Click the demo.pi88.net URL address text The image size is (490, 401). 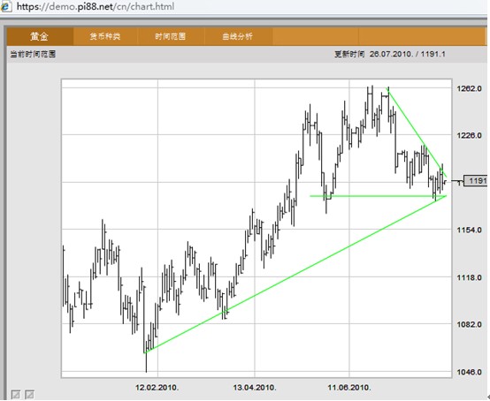pyautogui.click(x=96, y=6)
